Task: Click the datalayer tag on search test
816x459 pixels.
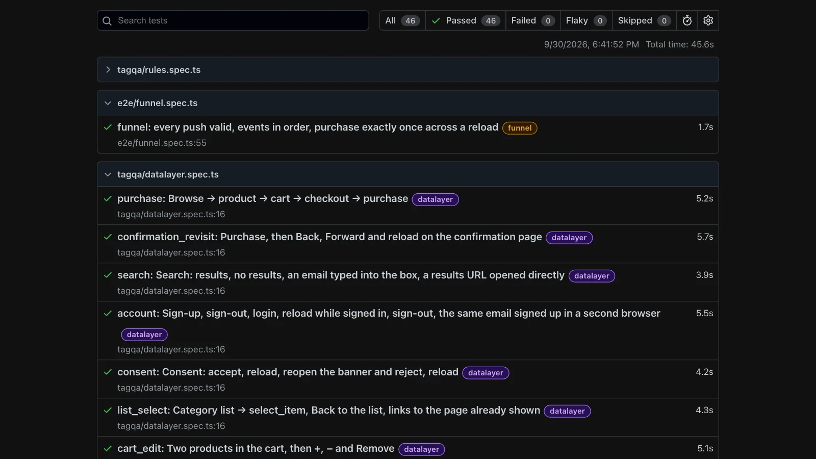Action: pos(592,276)
